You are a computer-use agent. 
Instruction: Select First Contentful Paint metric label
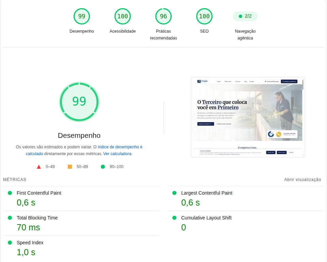pos(39,193)
